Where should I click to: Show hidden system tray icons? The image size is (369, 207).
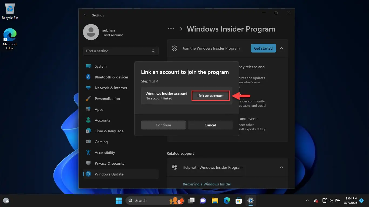coord(307,201)
